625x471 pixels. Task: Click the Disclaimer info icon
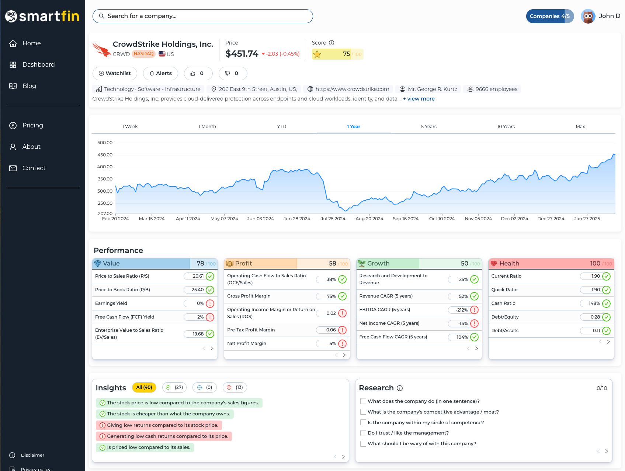pos(12,455)
